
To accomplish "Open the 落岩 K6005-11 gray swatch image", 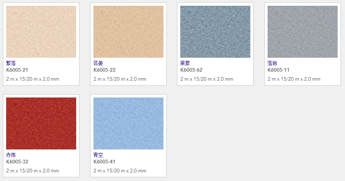I will [302, 32].
